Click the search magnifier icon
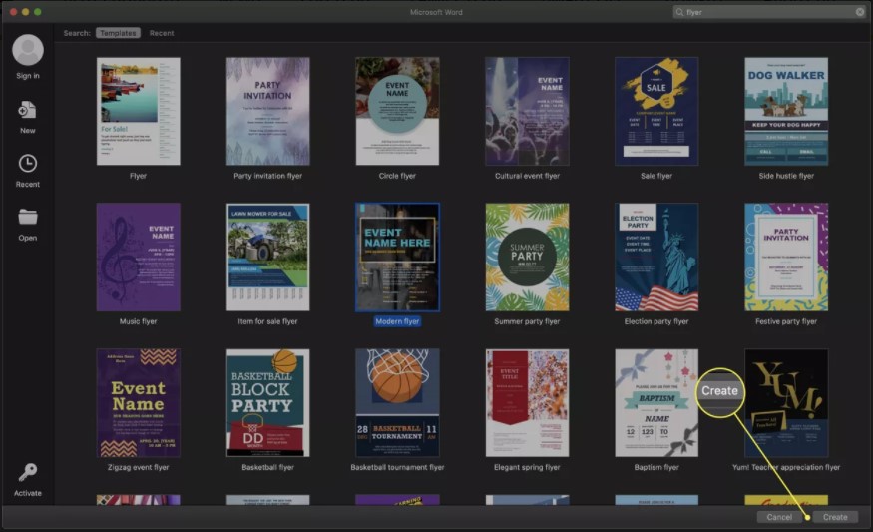Image resolution: width=873 pixels, height=532 pixels. (681, 12)
